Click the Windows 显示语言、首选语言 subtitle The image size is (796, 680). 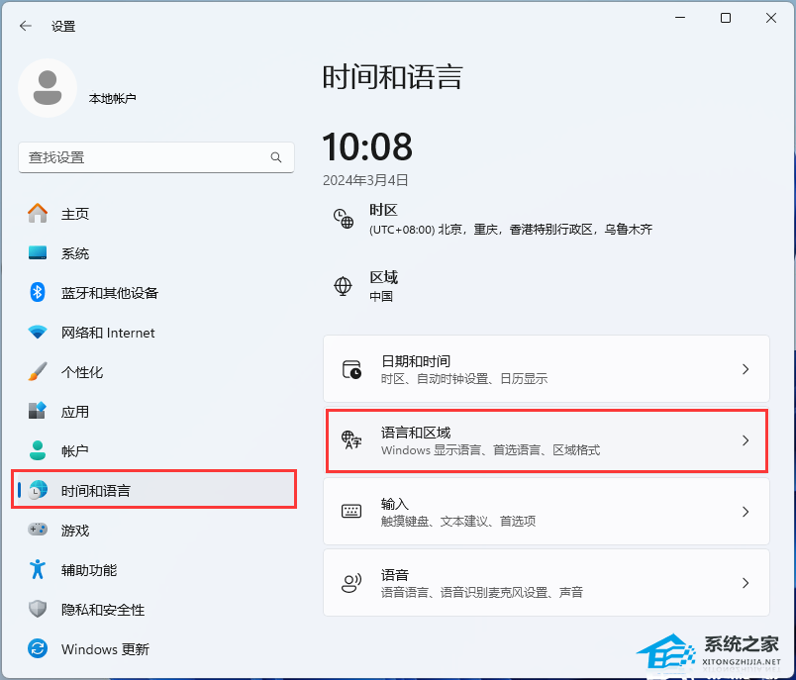(x=490, y=450)
